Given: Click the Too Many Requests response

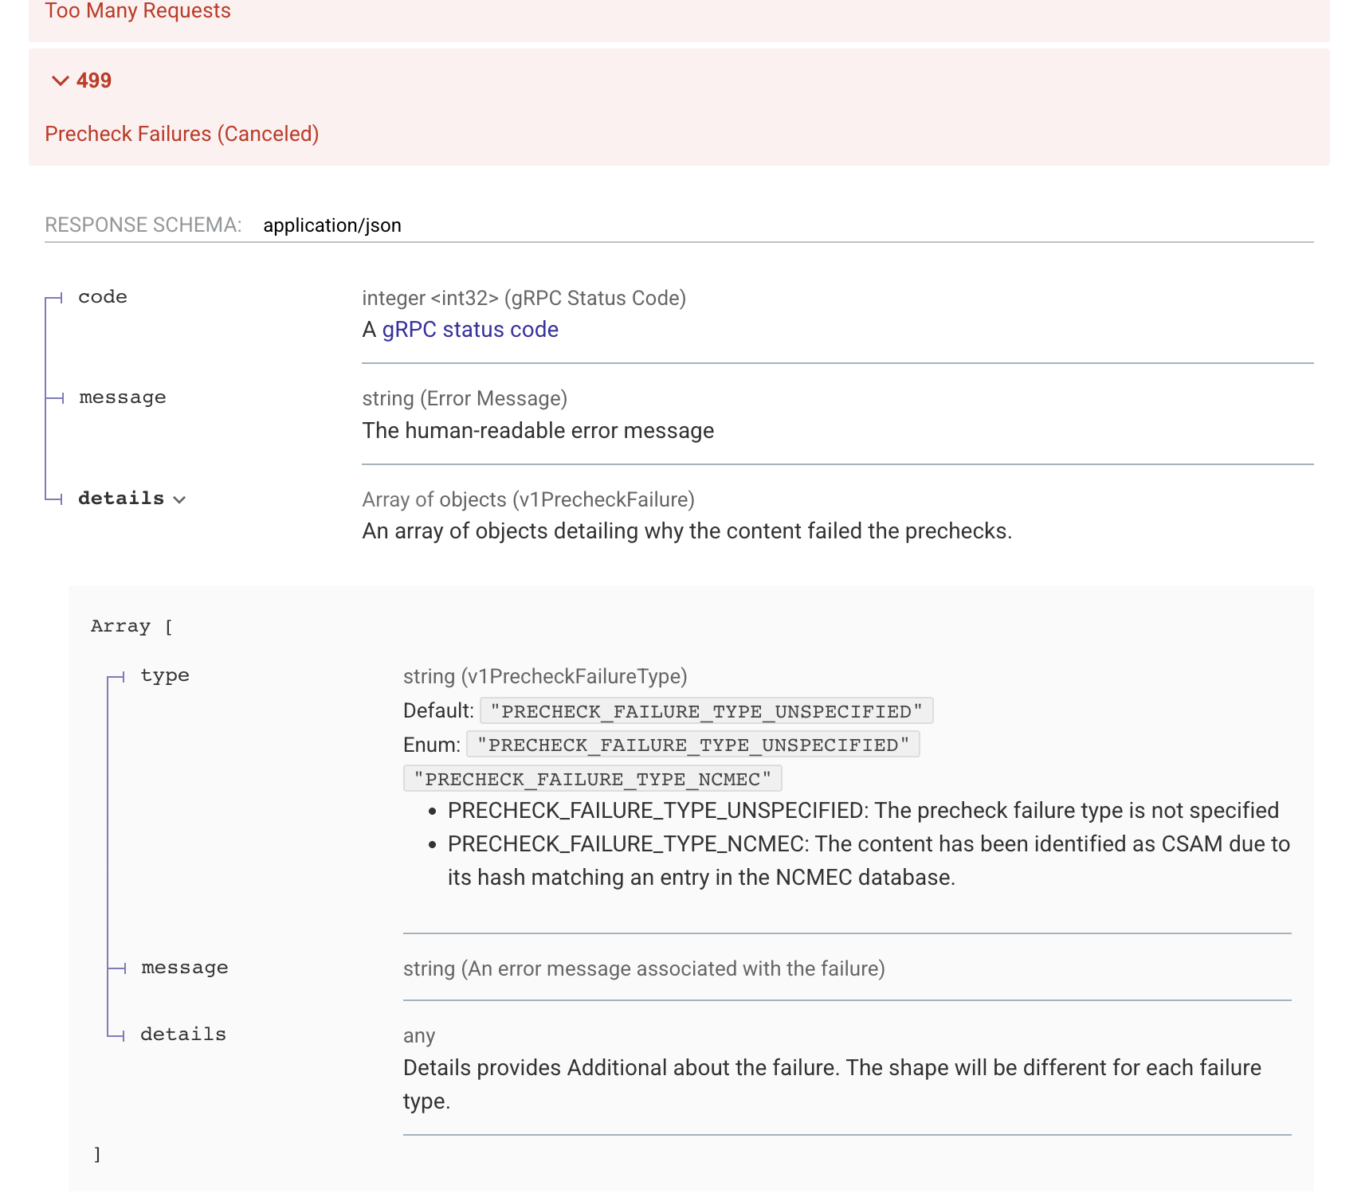Looking at the screenshot, I should (138, 11).
